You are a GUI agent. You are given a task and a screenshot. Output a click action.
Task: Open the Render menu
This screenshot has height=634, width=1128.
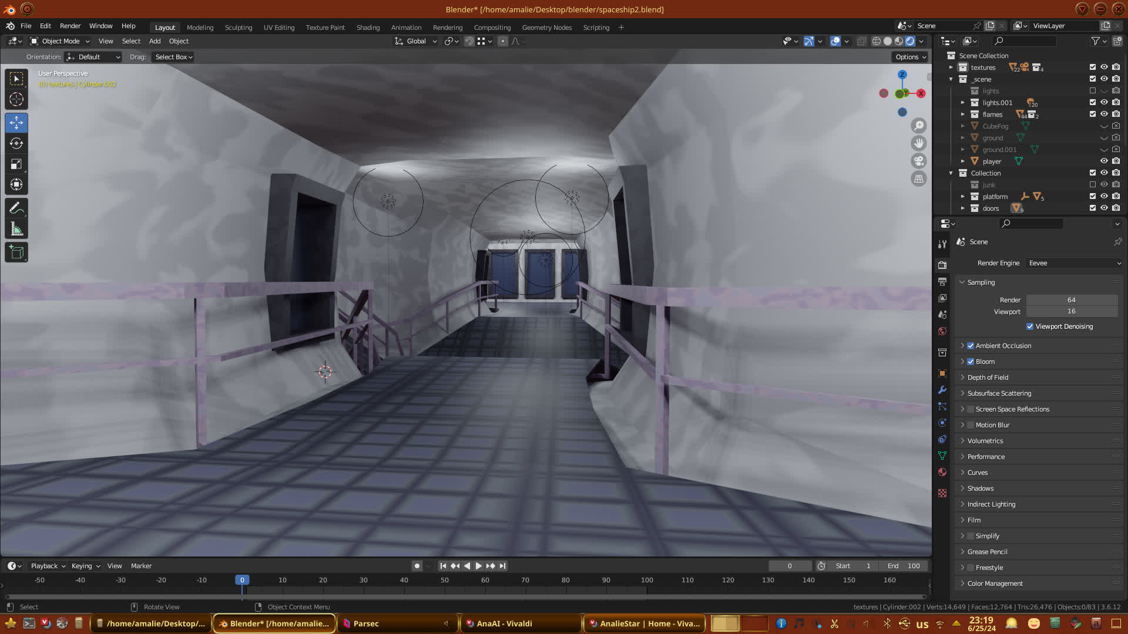point(70,26)
